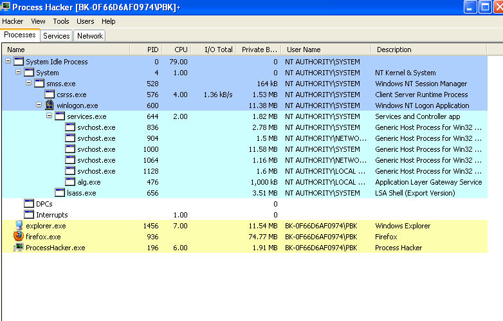
Task: Minimize the Process Hacker window
Action: coord(470,6)
